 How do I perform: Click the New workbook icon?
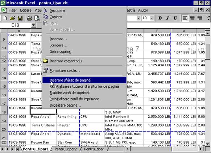tap(5, 18)
